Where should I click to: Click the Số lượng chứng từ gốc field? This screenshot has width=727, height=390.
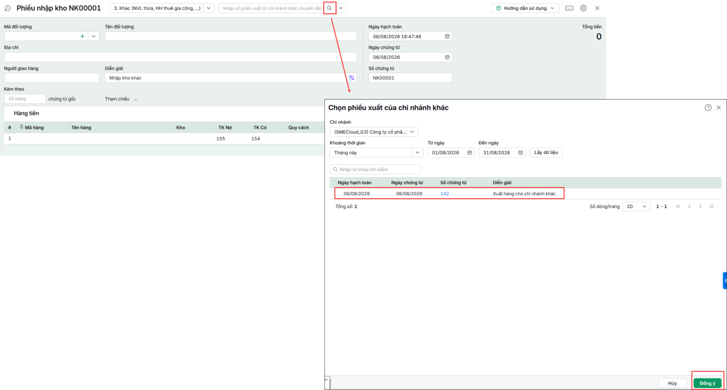tap(25, 99)
